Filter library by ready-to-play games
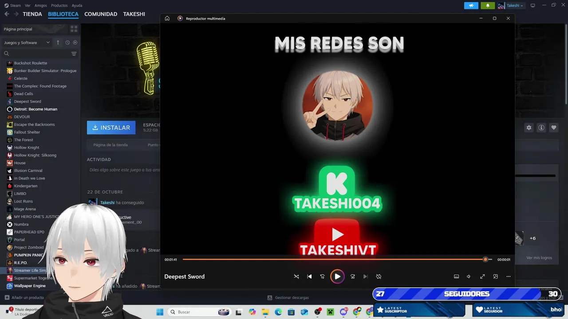This screenshot has width=568, height=319. [75, 43]
